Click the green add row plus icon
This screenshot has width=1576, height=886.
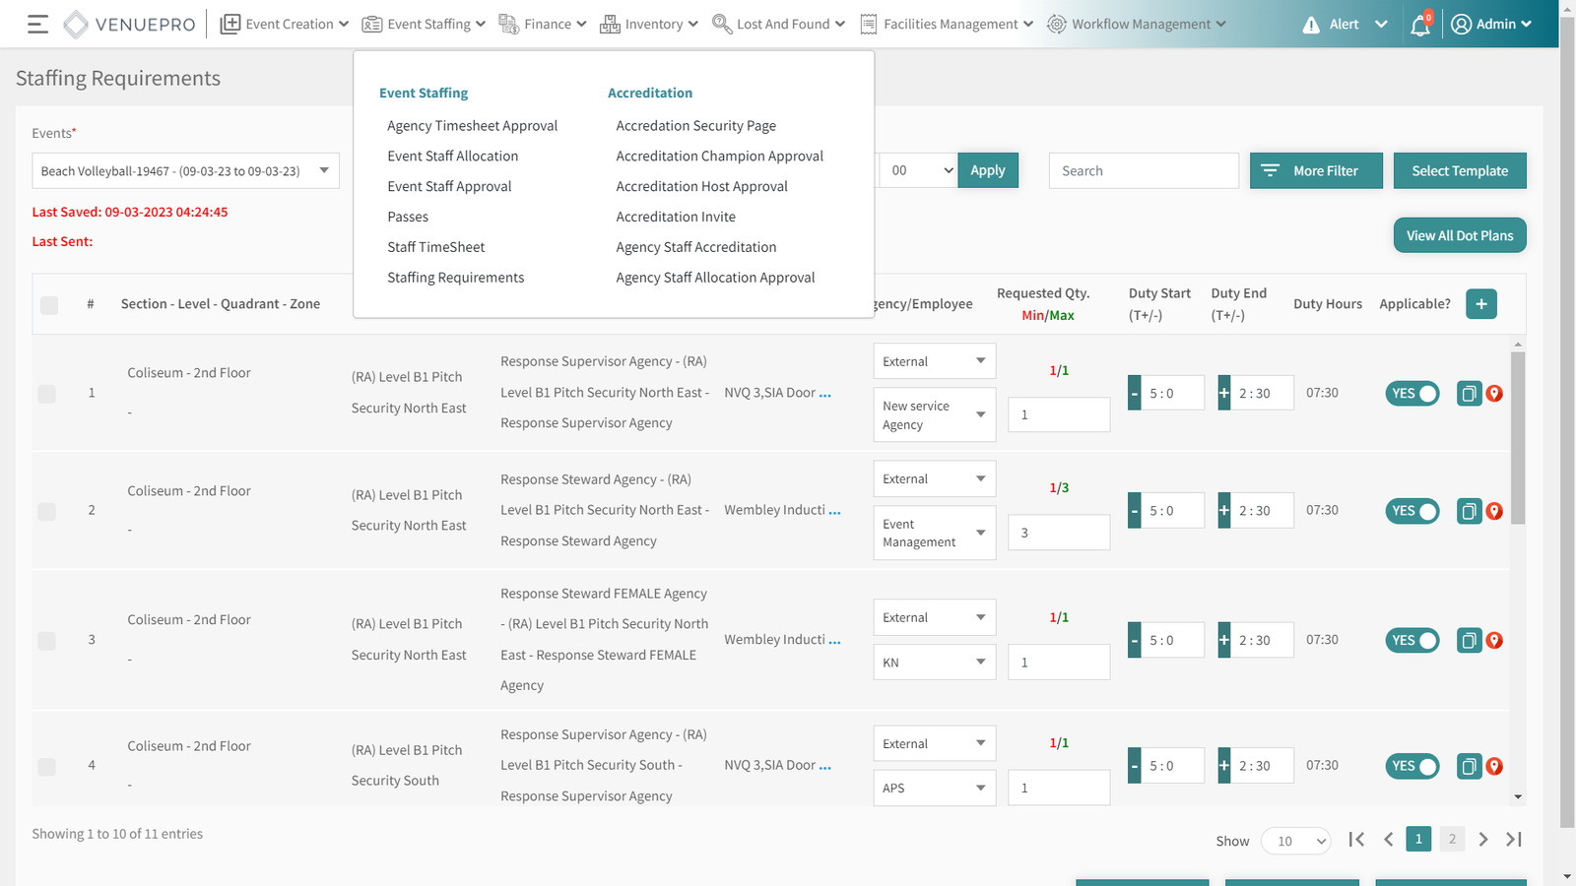click(1480, 304)
